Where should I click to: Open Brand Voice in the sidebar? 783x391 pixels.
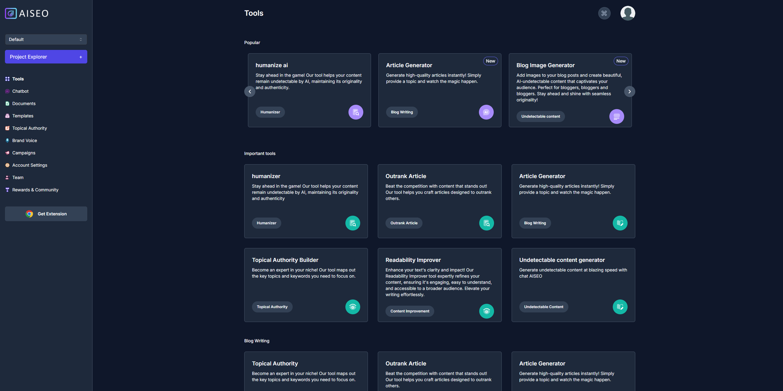(x=25, y=141)
